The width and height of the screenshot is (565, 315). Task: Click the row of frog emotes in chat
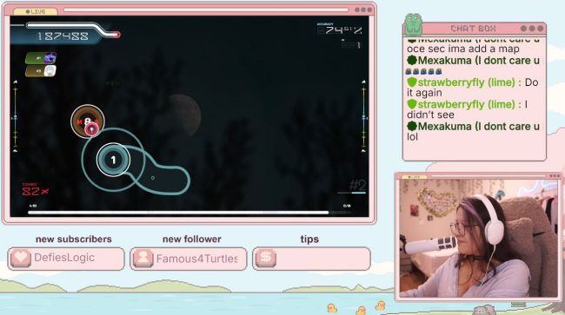coord(424,71)
